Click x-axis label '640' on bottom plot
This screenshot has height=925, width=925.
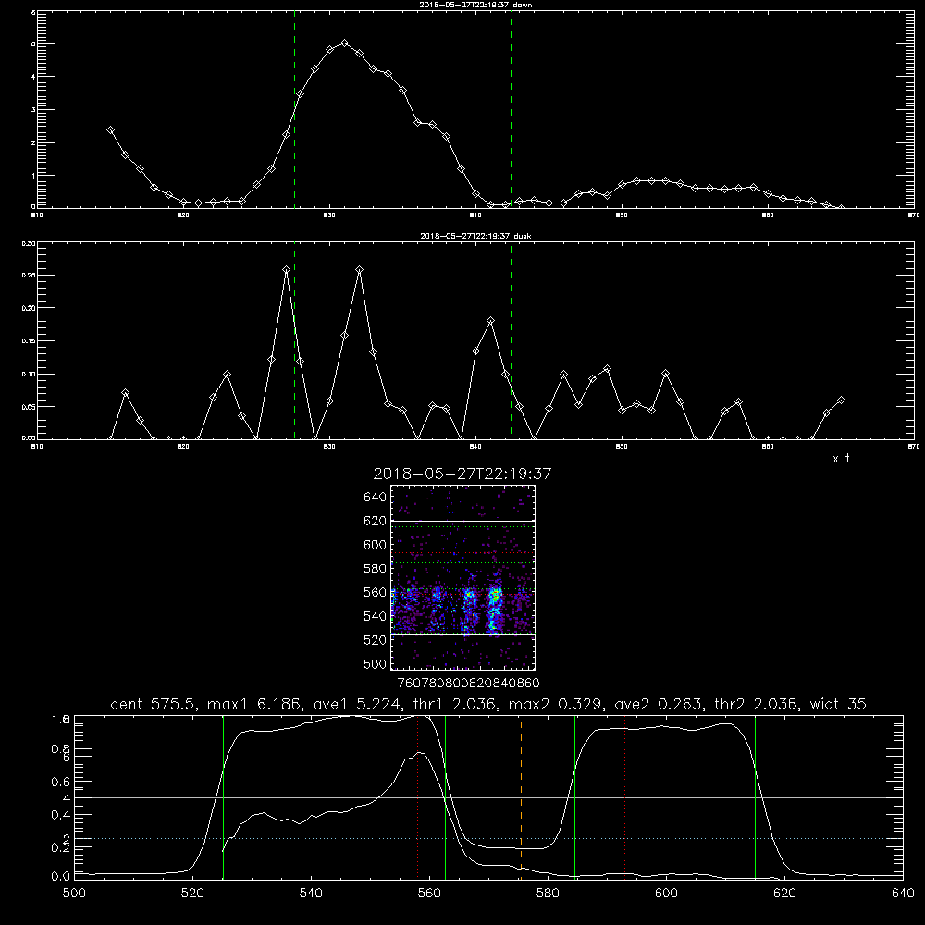click(x=903, y=894)
